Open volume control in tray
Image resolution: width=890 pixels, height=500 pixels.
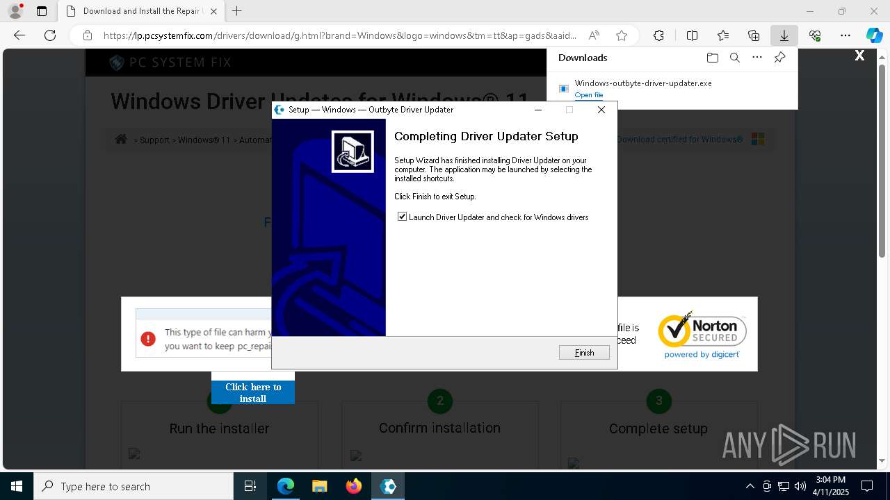point(800,486)
